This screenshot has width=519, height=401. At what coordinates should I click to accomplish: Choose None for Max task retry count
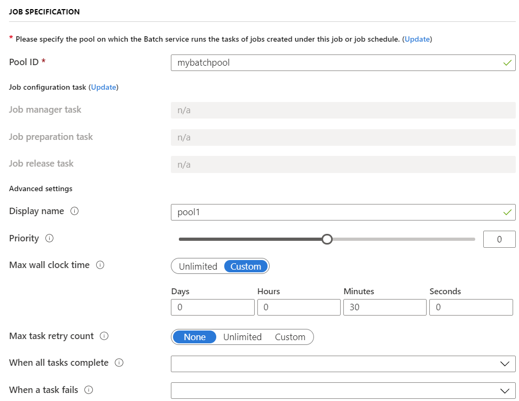pos(195,337)
